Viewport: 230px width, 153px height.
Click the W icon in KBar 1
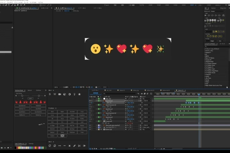tap(55, 94)
